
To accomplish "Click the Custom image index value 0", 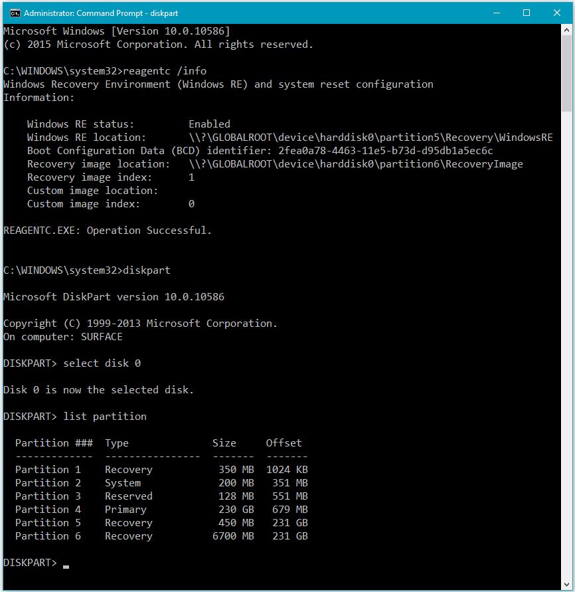I will click(x=191, y=204).
